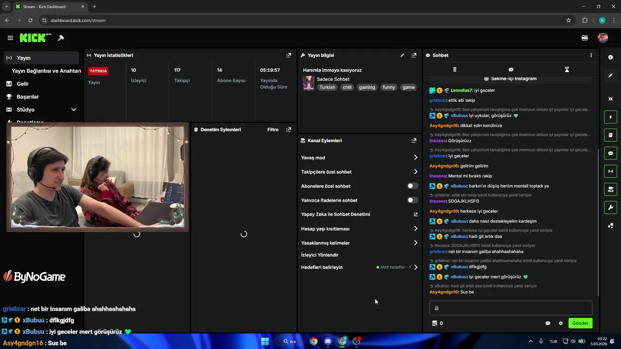Click the Sohbet chat scrollbar
621x349 pixels.
[598, 223]
